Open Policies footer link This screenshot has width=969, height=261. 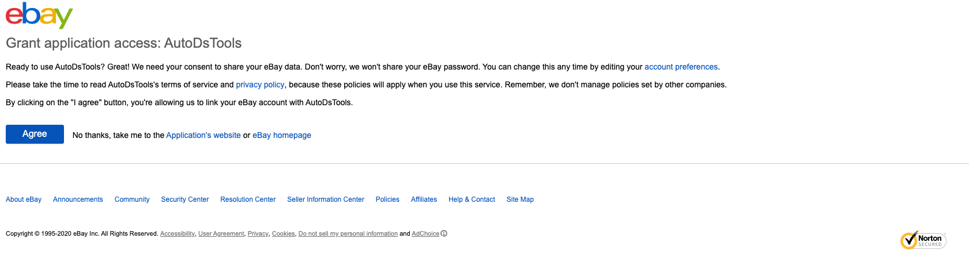[387, 199]
